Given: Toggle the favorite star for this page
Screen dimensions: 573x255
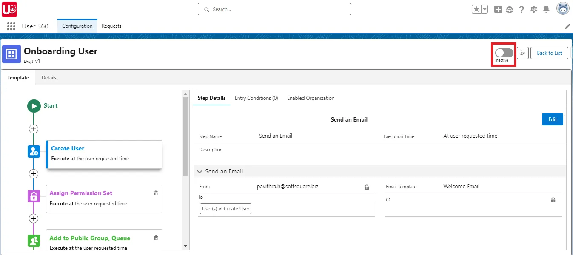Looking at the screenshot, I should pyautogui.click(x=477, y=8).
